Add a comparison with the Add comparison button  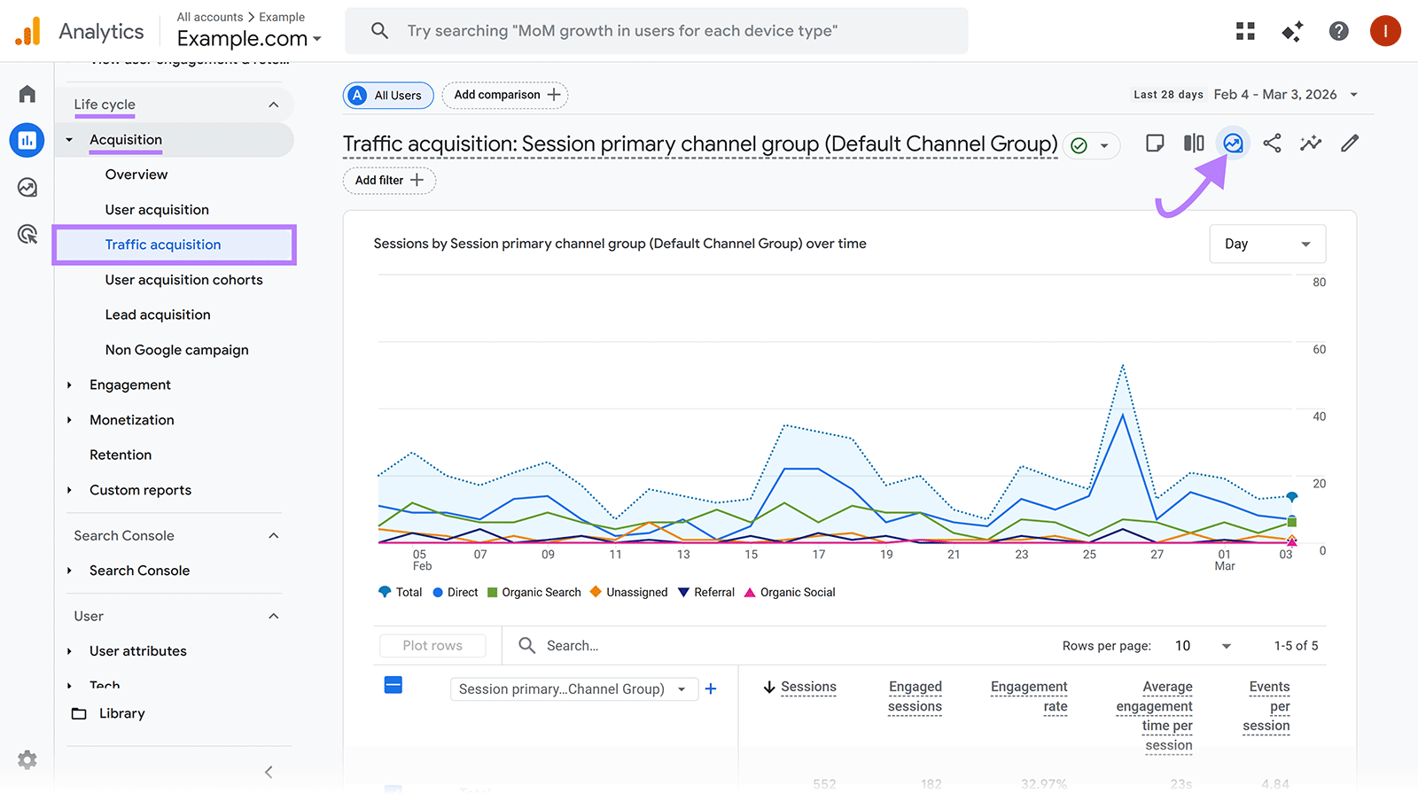tap(504, 95)
